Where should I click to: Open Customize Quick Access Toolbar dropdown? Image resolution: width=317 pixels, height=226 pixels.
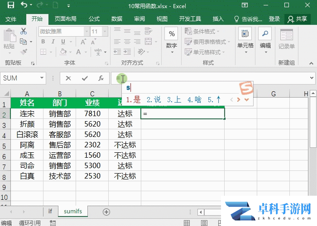pyautogui.click(x=68, y=5)
